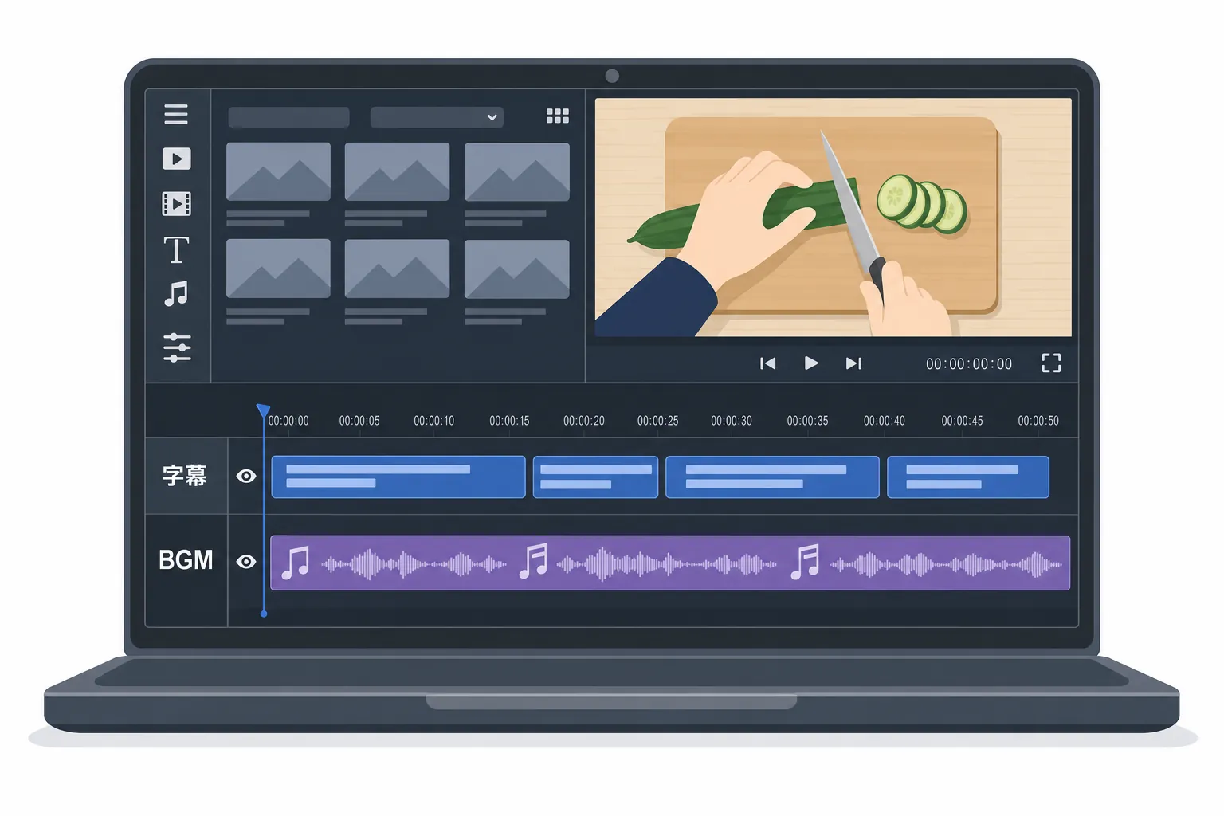
Task: Jump to 00:00:25 on the timeline ruler
Action: pyautogui.click(x=657, y=421)
